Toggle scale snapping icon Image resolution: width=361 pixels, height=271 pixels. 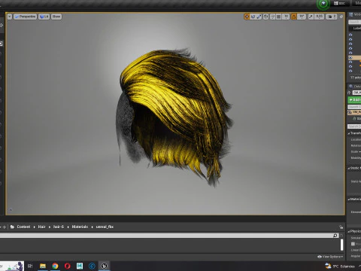coord(311,17)
